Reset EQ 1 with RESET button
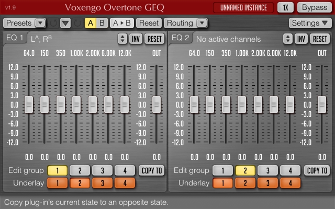The height and width of the screenshot is (209, 335). point(154,39)
